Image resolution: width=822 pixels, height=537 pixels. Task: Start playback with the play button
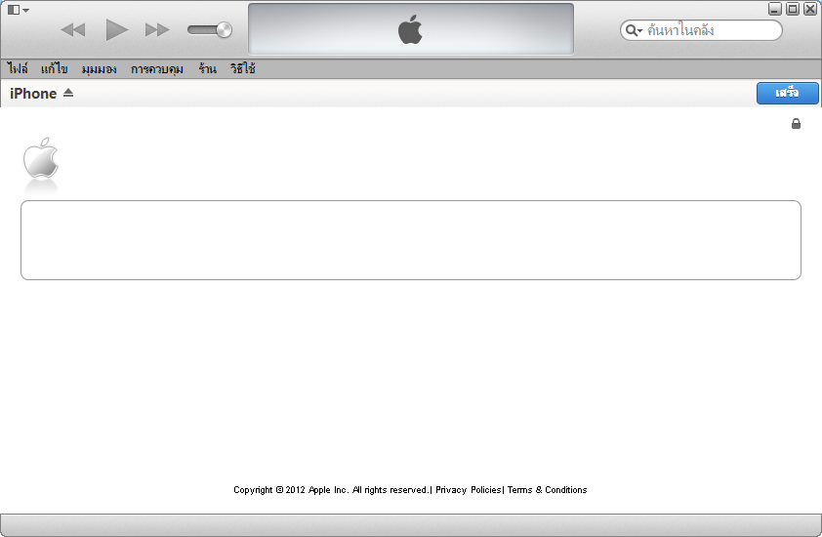(116, 29)
